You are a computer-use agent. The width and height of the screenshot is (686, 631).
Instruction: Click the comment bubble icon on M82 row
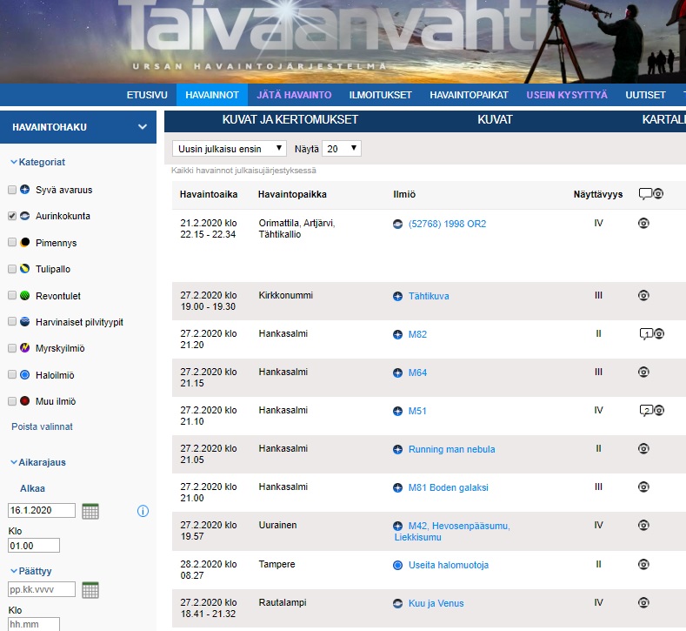[x=645, y=334]
